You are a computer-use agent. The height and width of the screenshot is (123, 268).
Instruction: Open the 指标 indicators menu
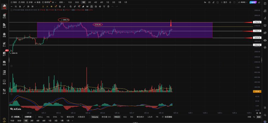(x=14, y=2)
